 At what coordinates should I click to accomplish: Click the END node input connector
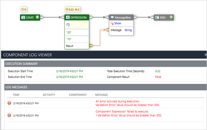pos(152,17)
